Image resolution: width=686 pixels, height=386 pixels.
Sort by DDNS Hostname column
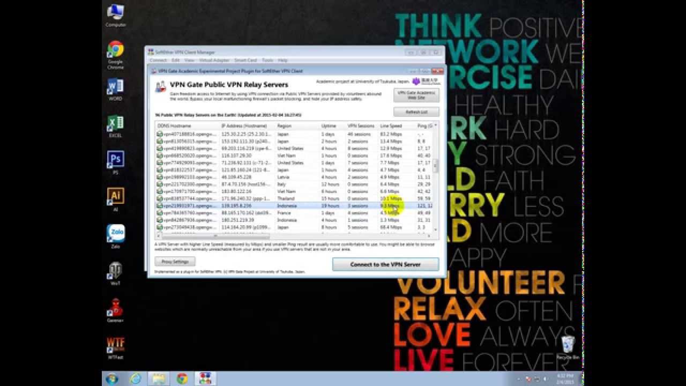[x=188, y=126]
